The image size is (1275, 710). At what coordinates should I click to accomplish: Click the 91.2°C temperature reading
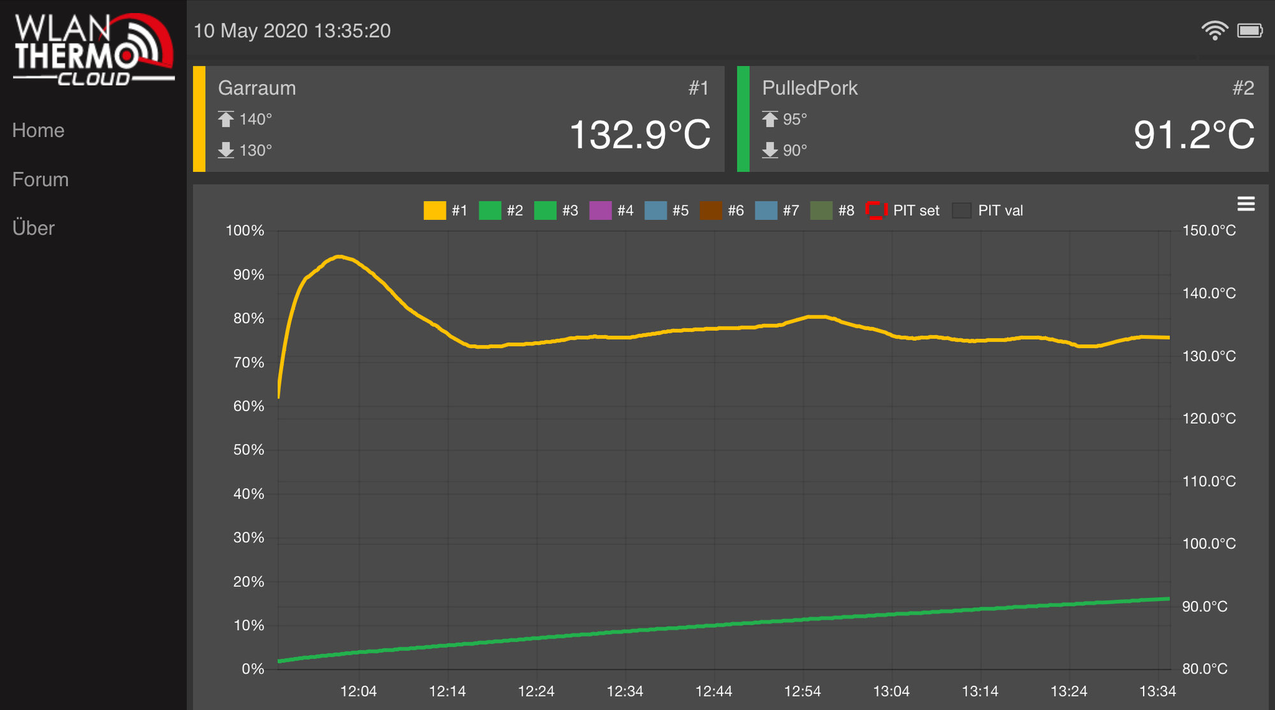tap(1194, 135)
